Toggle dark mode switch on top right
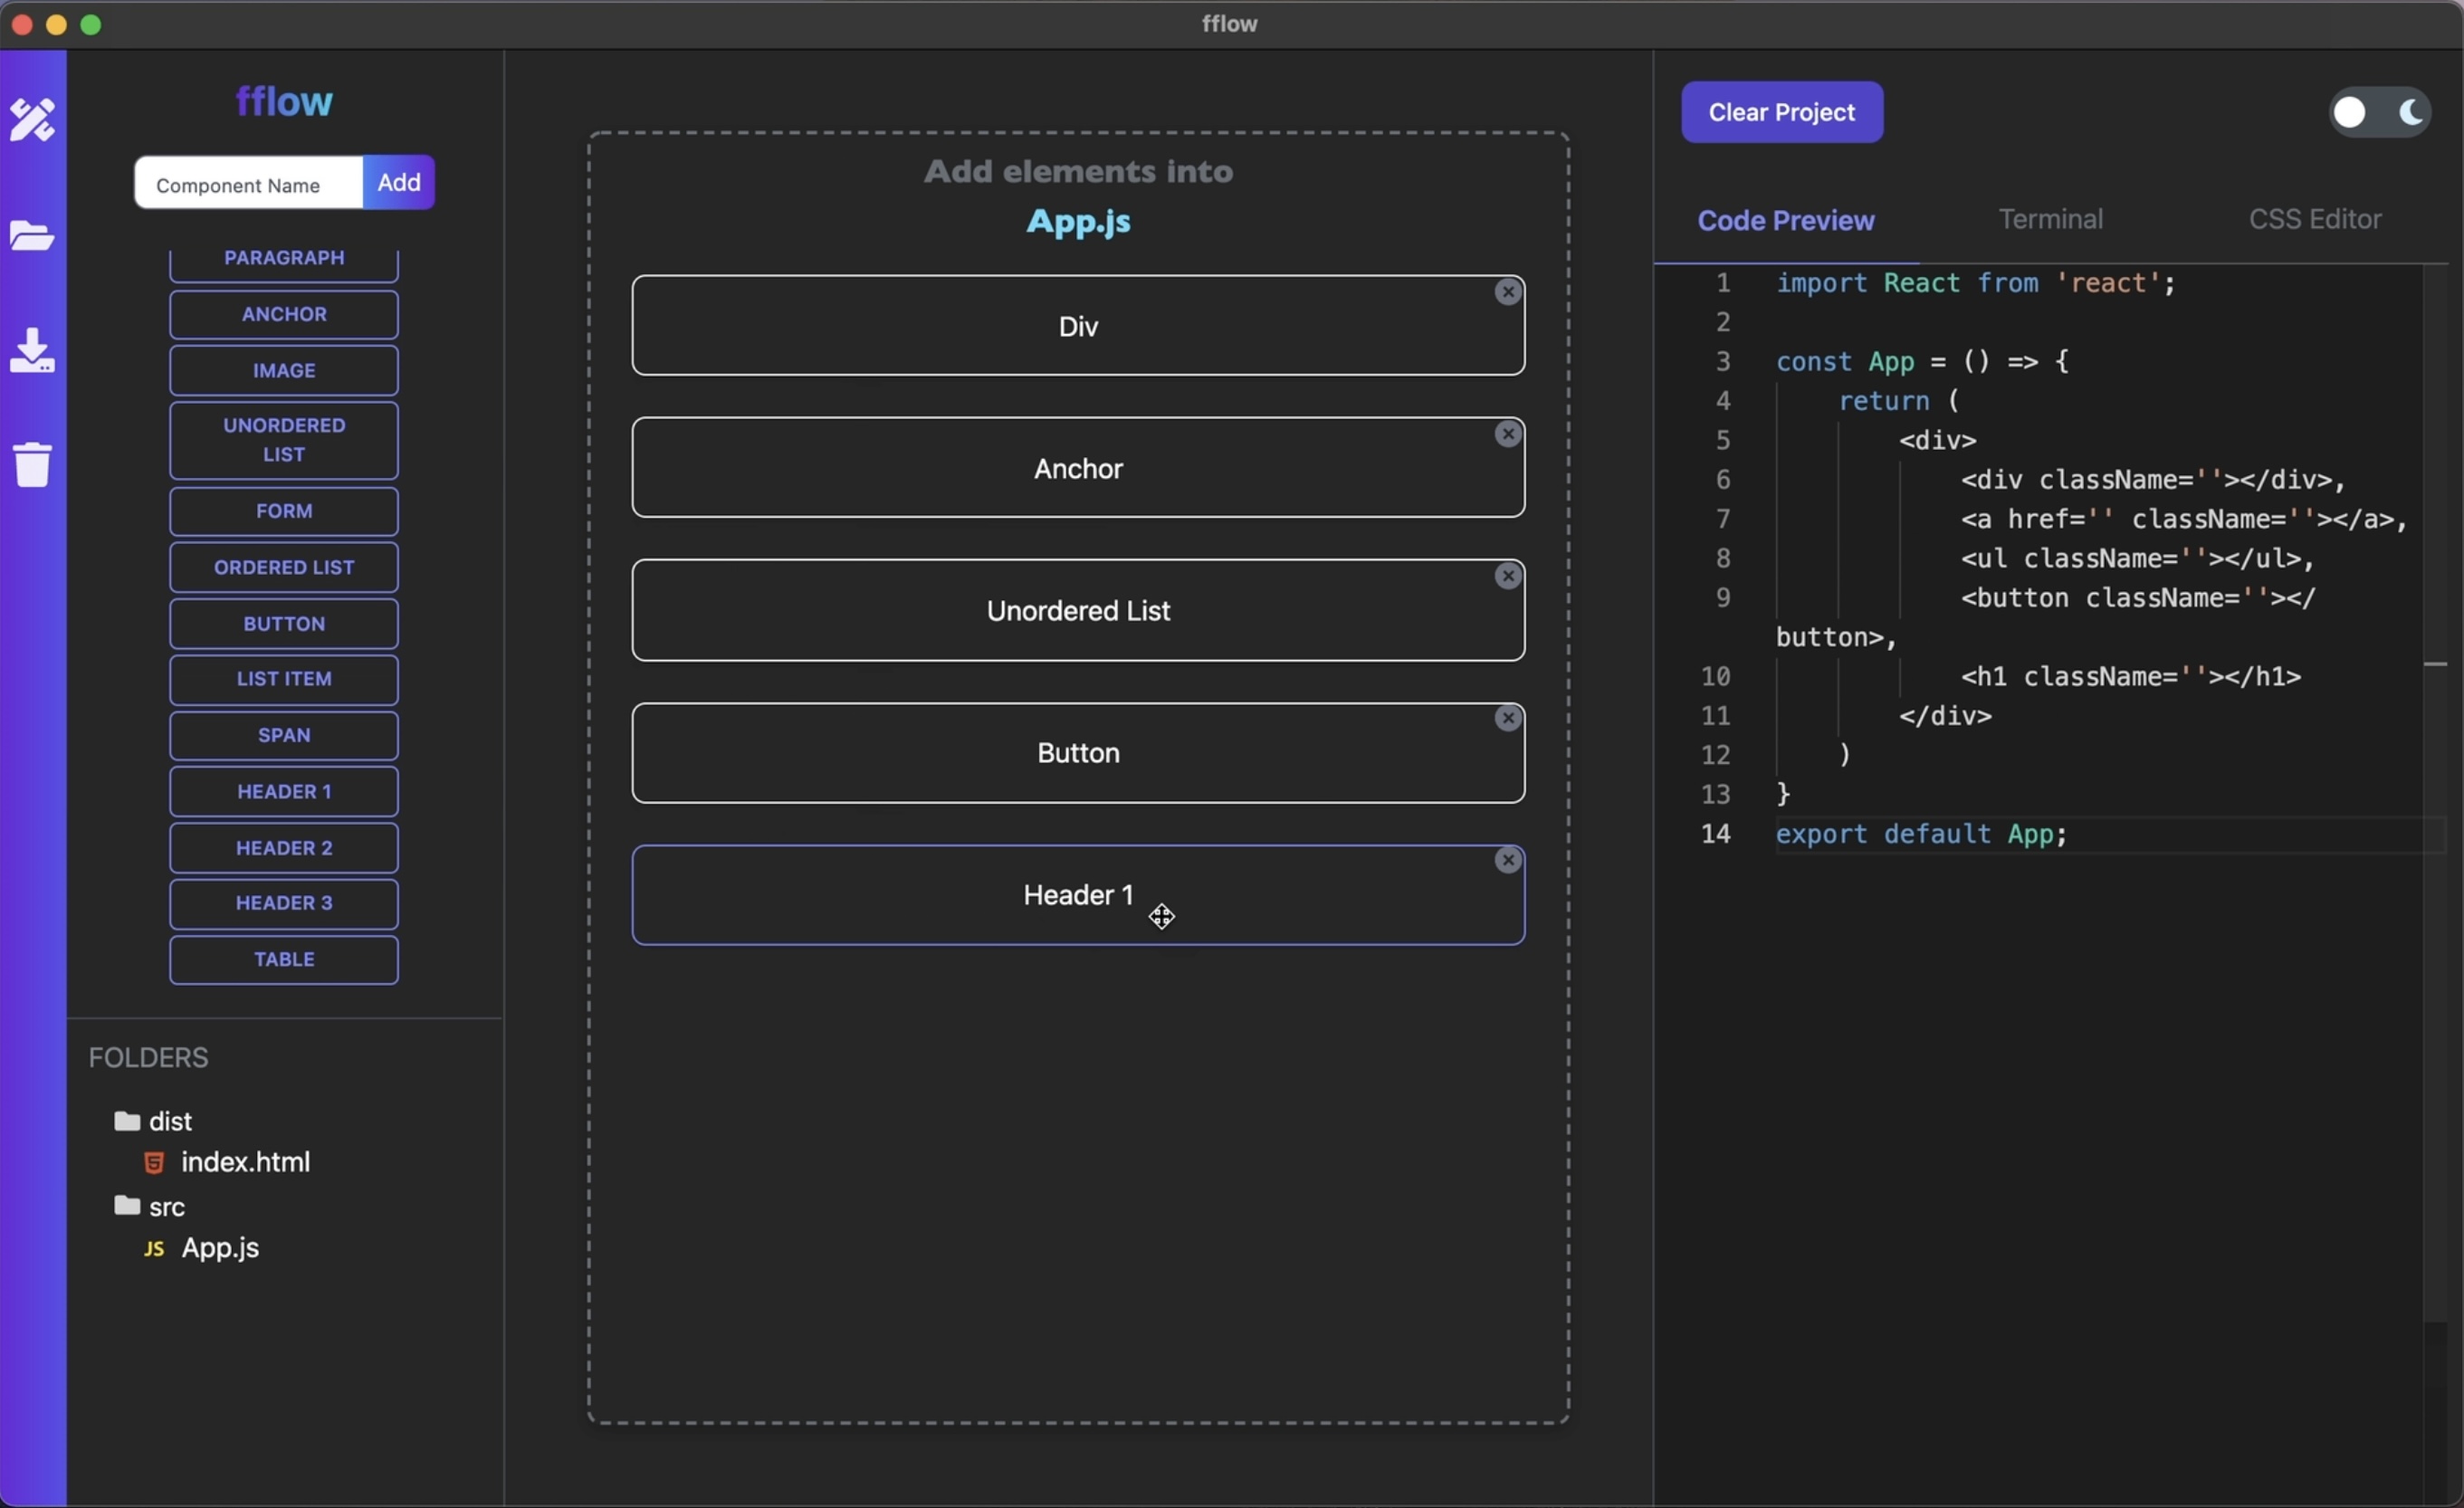The image size is (2464, 1508). point(2380,110)
